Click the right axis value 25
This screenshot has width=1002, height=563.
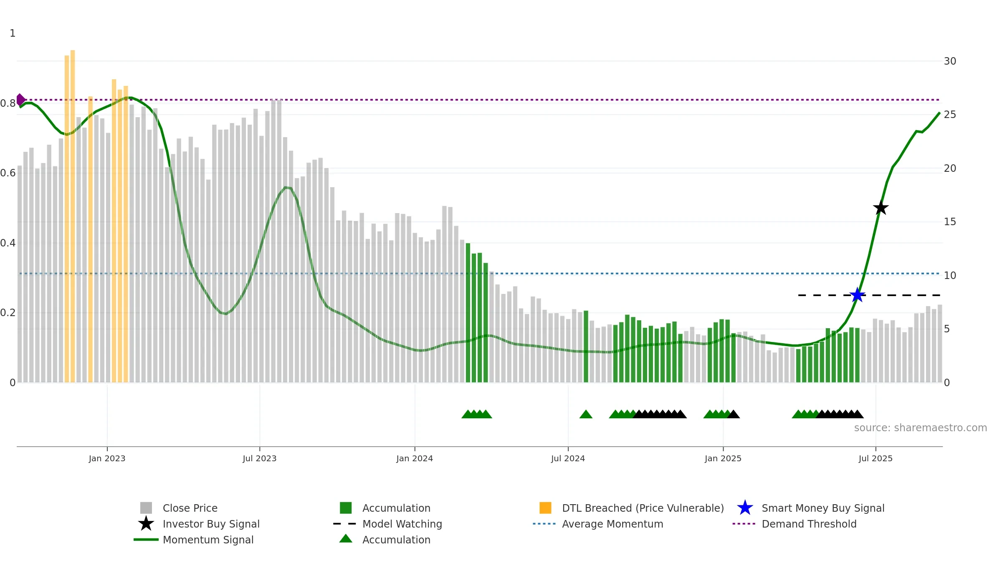point(950,115)
